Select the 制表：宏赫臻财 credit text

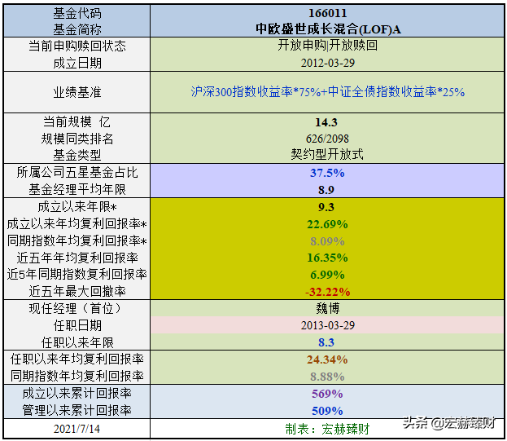(x=327, y=429)
